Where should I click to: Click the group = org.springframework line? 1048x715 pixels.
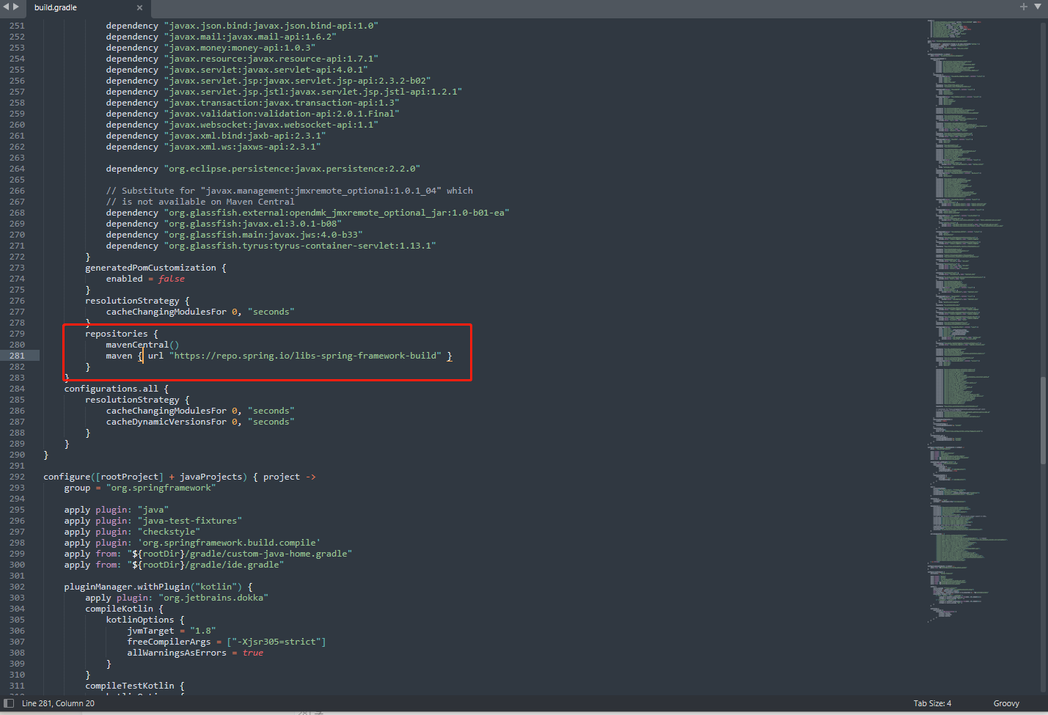140,488
